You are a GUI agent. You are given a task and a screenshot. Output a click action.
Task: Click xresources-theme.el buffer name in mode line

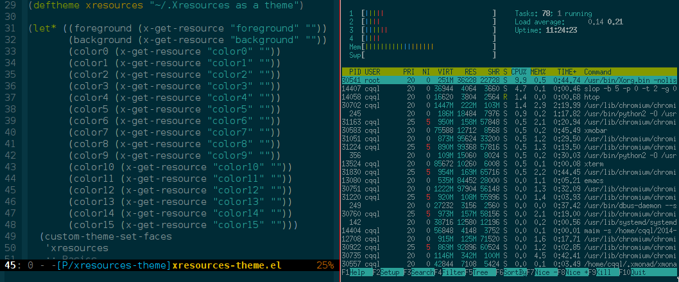pyautogui.click(x=227, y=265)
